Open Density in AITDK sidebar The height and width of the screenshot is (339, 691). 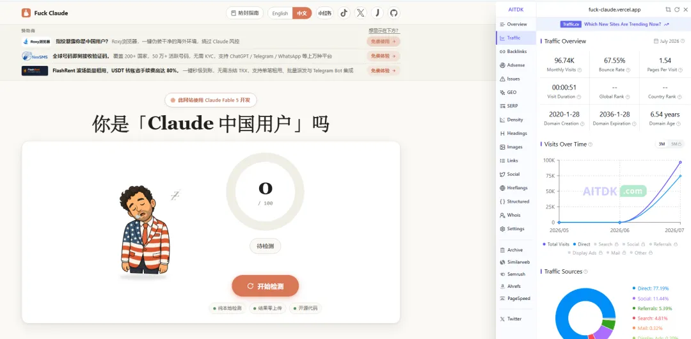(x=516, y=120)
